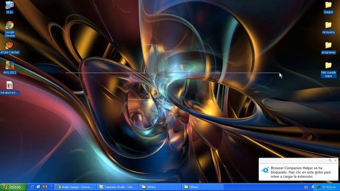Click the ES language indicator
The width and height of the screenshot is (340, 191).
point(306,187)
